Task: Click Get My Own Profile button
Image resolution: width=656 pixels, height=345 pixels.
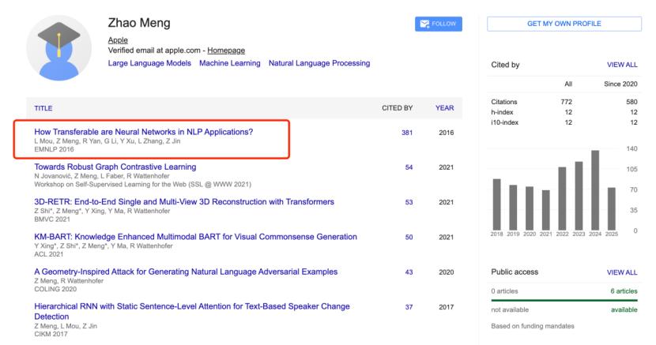Action: (564, 24)
